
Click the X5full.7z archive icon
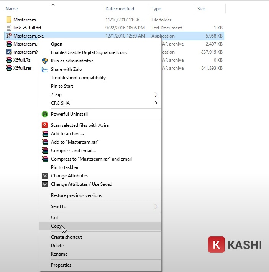(9, 60)
